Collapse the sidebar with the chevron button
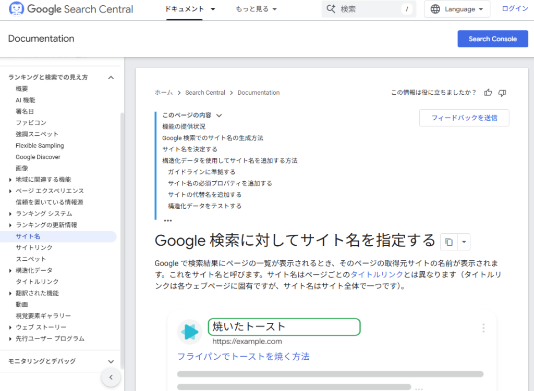The width and height of the screenshot is (534, 391). [111, 377]
